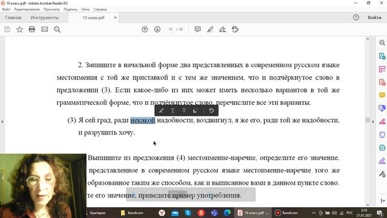The image size is (387, 218).
Task: Open Combine Files tool in sidebar
Action: click(382, 108)
